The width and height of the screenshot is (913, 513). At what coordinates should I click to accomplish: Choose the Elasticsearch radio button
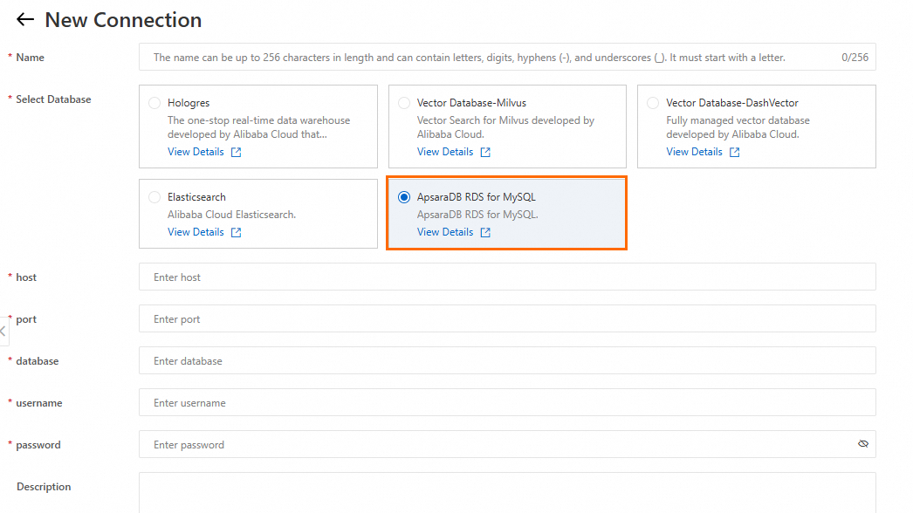(154, 197)
